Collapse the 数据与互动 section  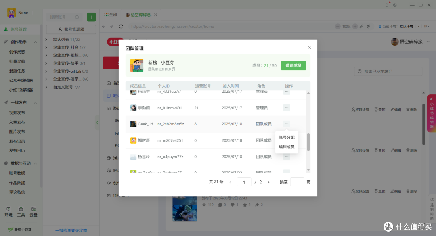click(36, 163)
